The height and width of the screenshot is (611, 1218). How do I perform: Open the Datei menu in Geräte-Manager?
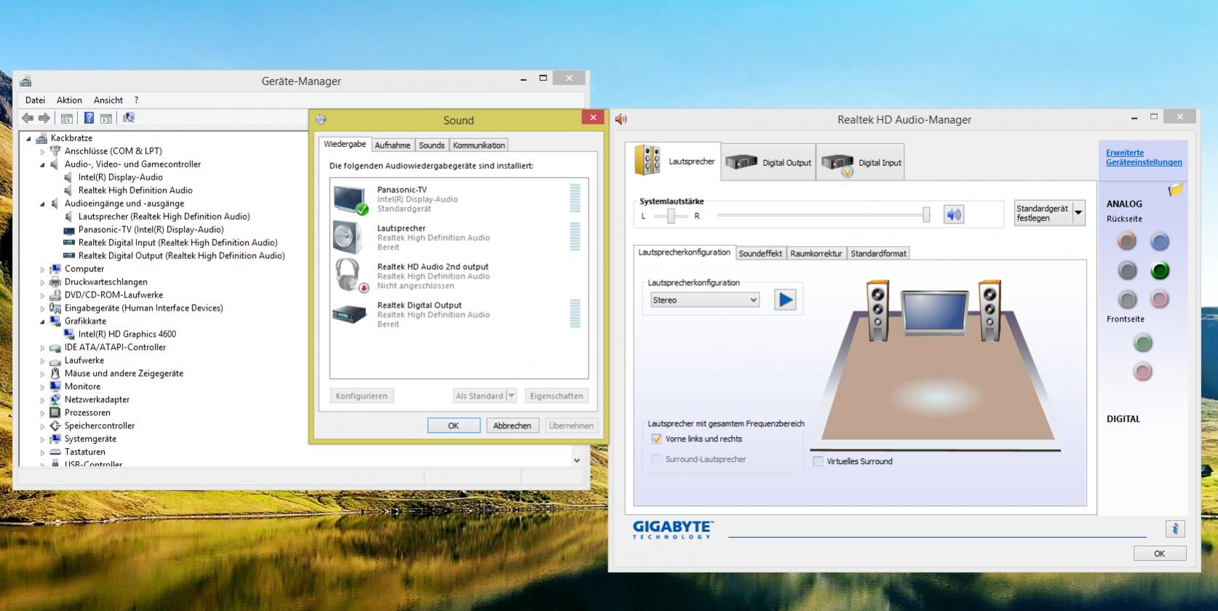[x=35, y=100]
